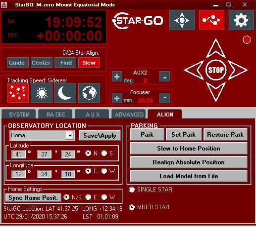Viewport: 256px width, 227px height.
Task: Click the AUX2 minus button
Action: (164, 76)
